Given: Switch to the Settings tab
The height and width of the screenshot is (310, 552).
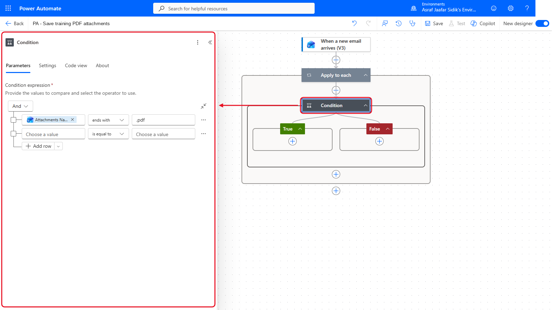Looking at the screenshot, I should [48, 65].
